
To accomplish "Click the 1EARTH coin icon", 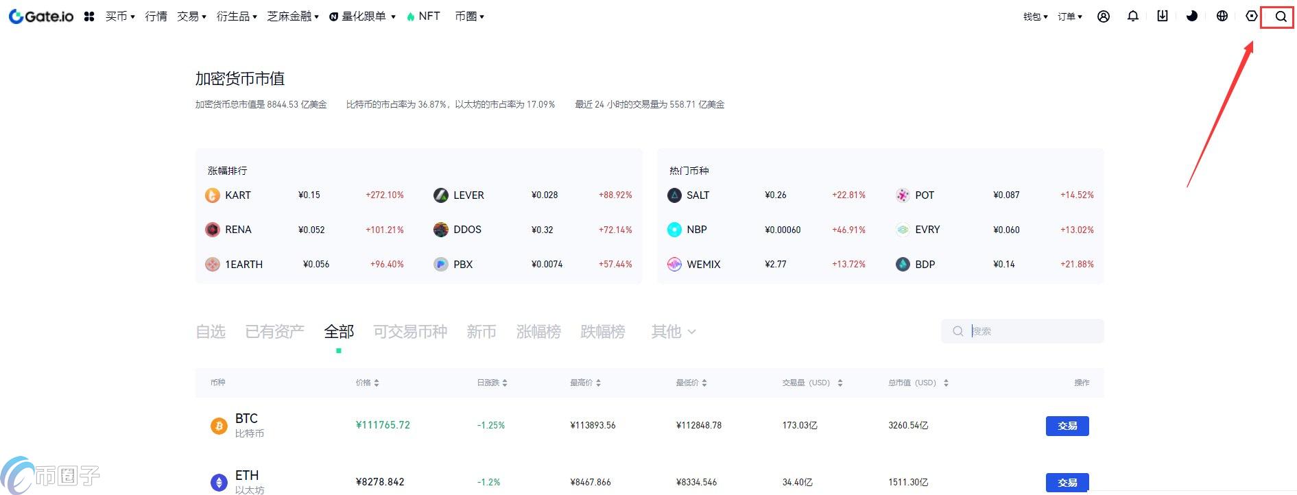I will pos(213,264).
